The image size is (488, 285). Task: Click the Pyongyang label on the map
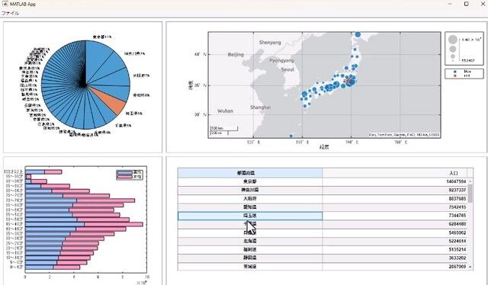[281, 61]
